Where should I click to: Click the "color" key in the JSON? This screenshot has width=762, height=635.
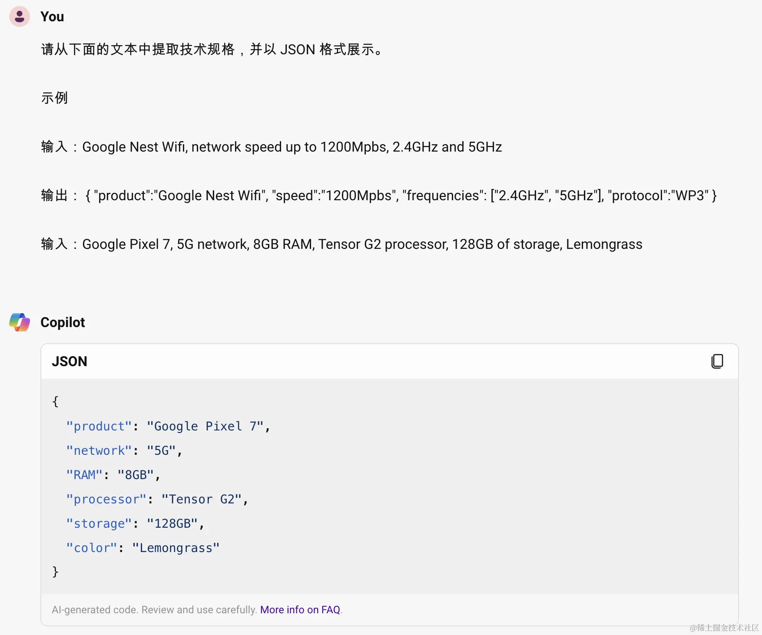(92, 548)
